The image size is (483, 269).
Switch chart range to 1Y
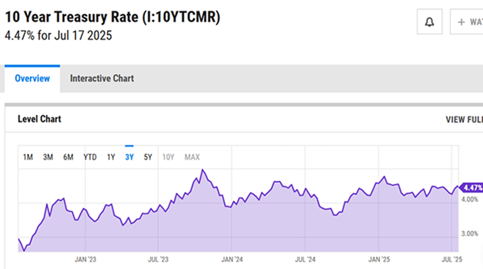[x=111, y=157]
